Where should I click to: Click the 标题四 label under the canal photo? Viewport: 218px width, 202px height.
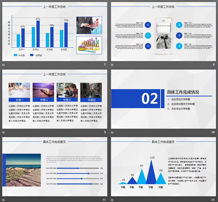coord(91,100)
